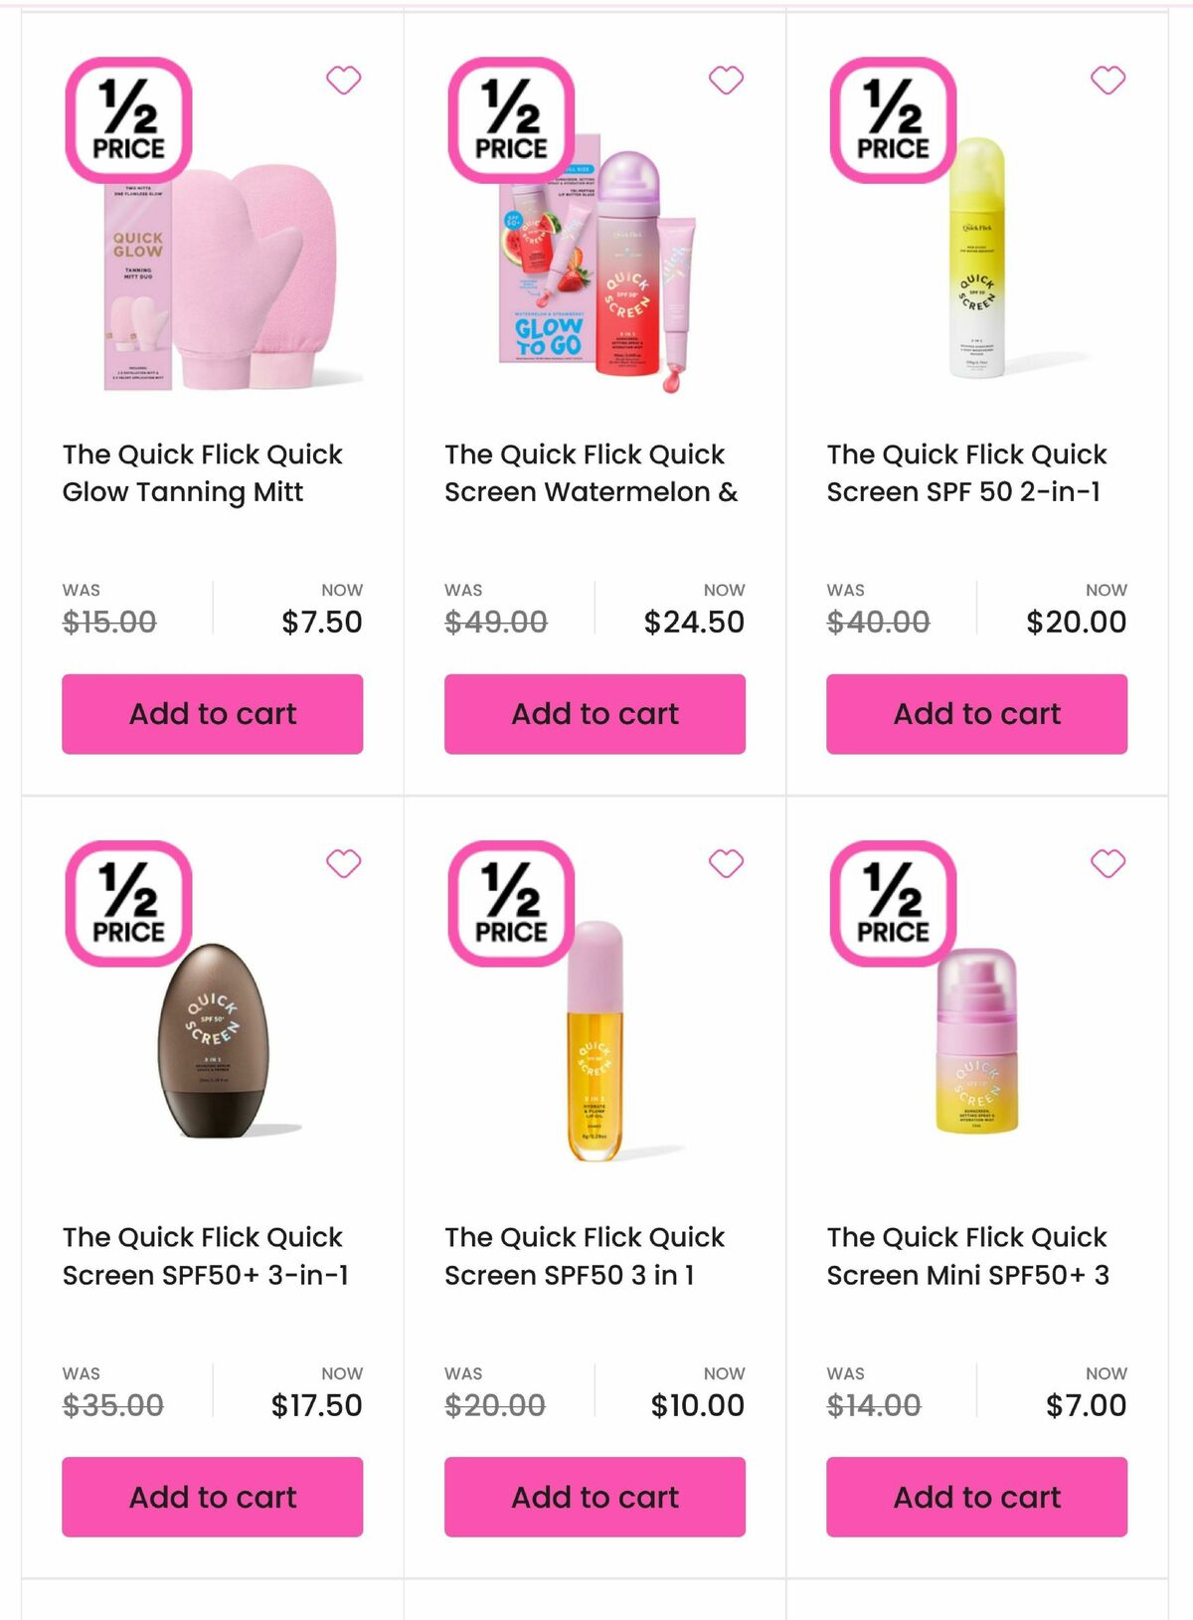Toggle wishlist for Quick Screen SPF50+ 3-in-1
The height and width of the screenshot is (1620, 1193).
click(345, 863)
